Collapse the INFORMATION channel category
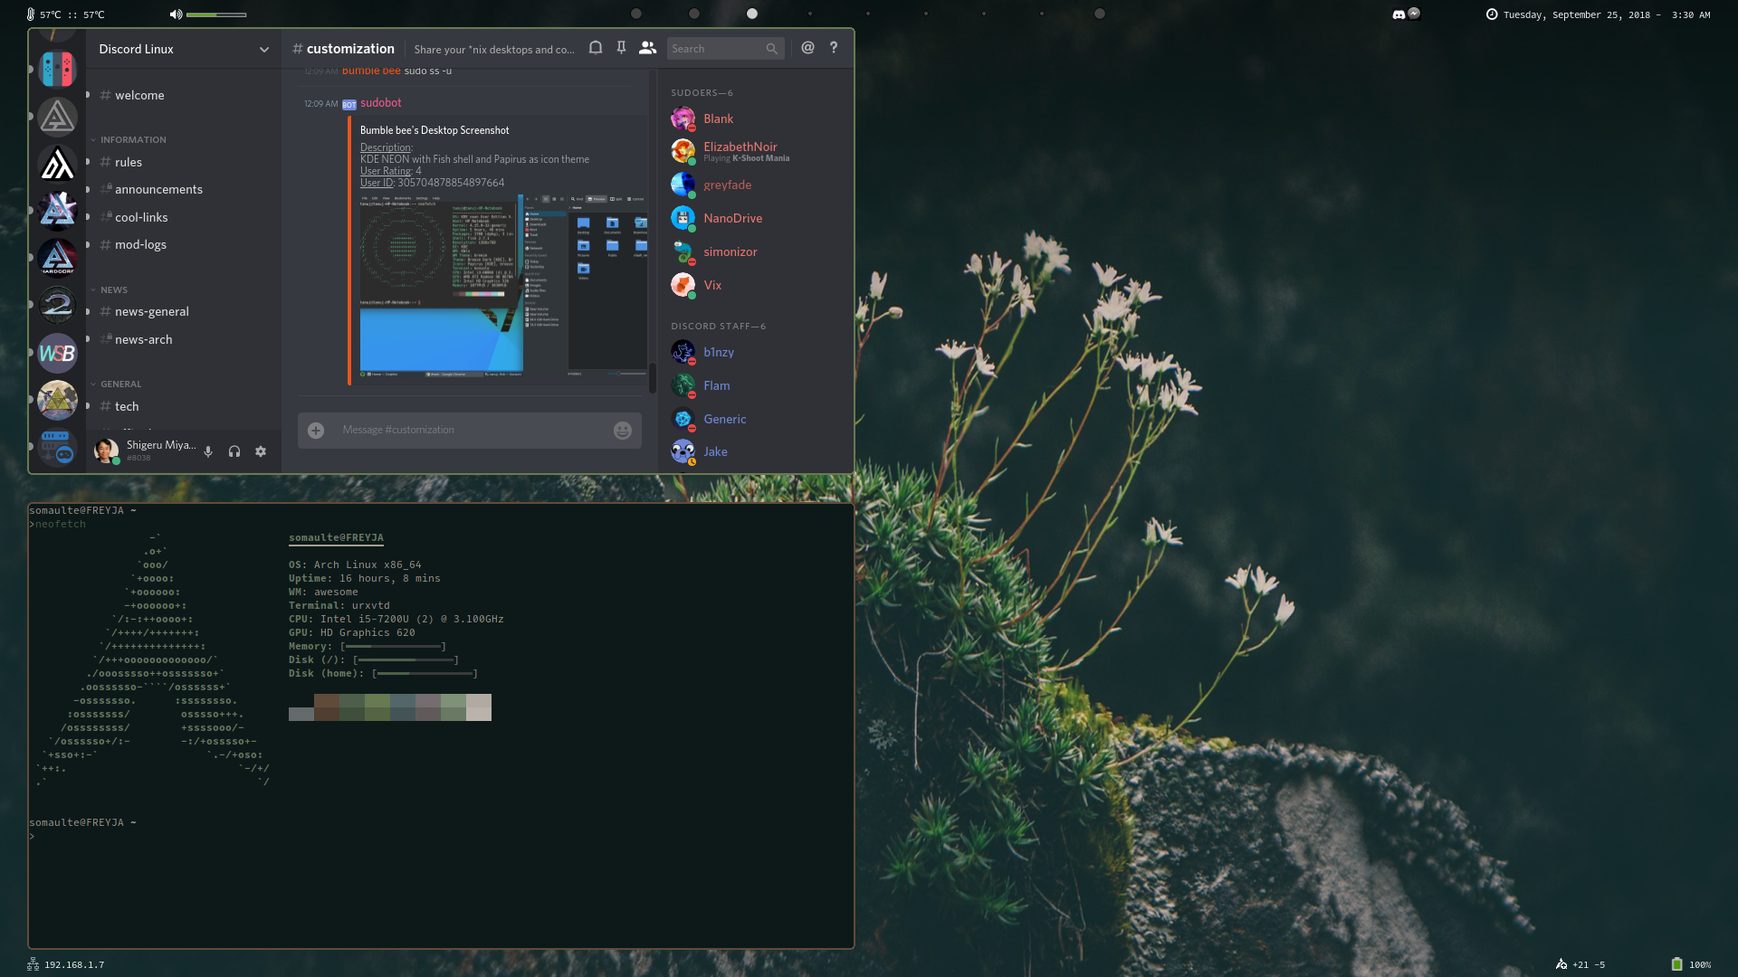The height and width of the screenshot is (977, 1738). click(128, 140)
